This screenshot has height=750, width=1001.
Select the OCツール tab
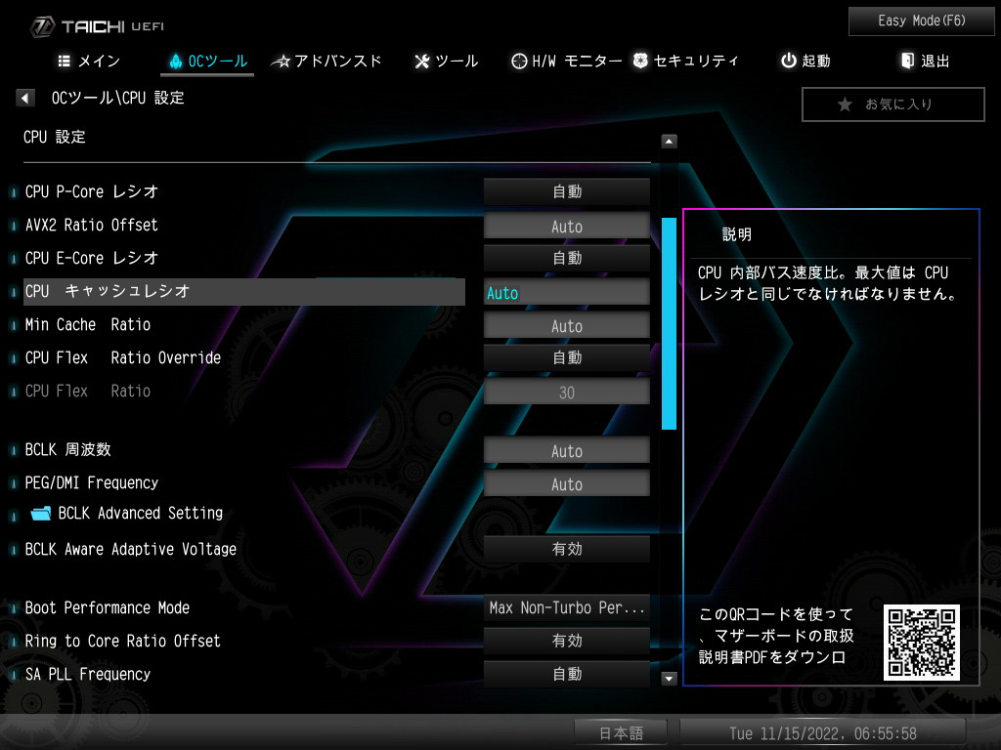pyautogui.click(x=207, y=61)
